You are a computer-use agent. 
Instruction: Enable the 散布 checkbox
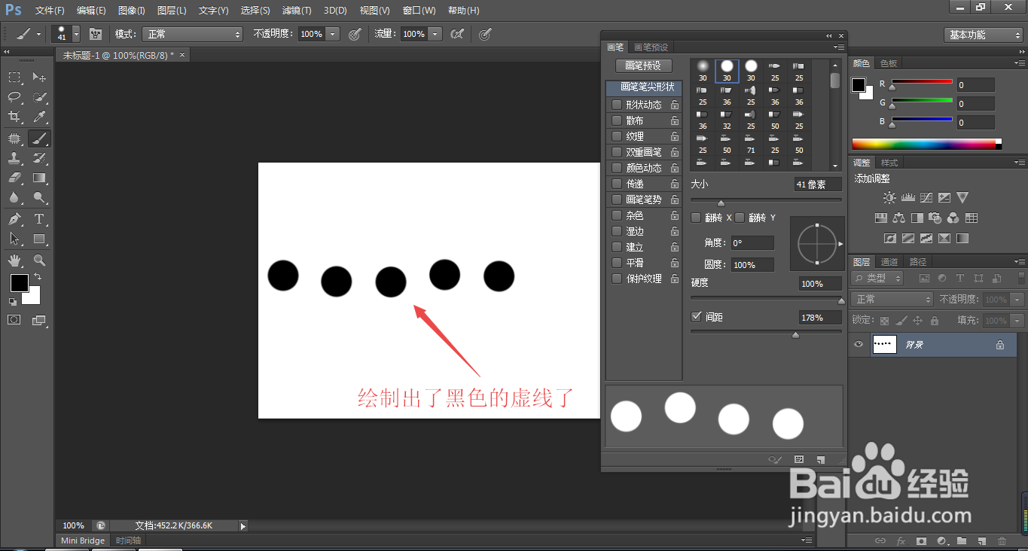(617, 120)
